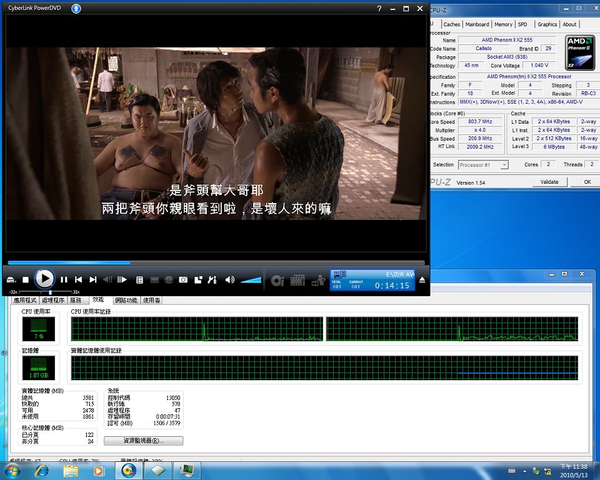Open the Mainboard tab in CPU-Z

click(x=477, y=24)
